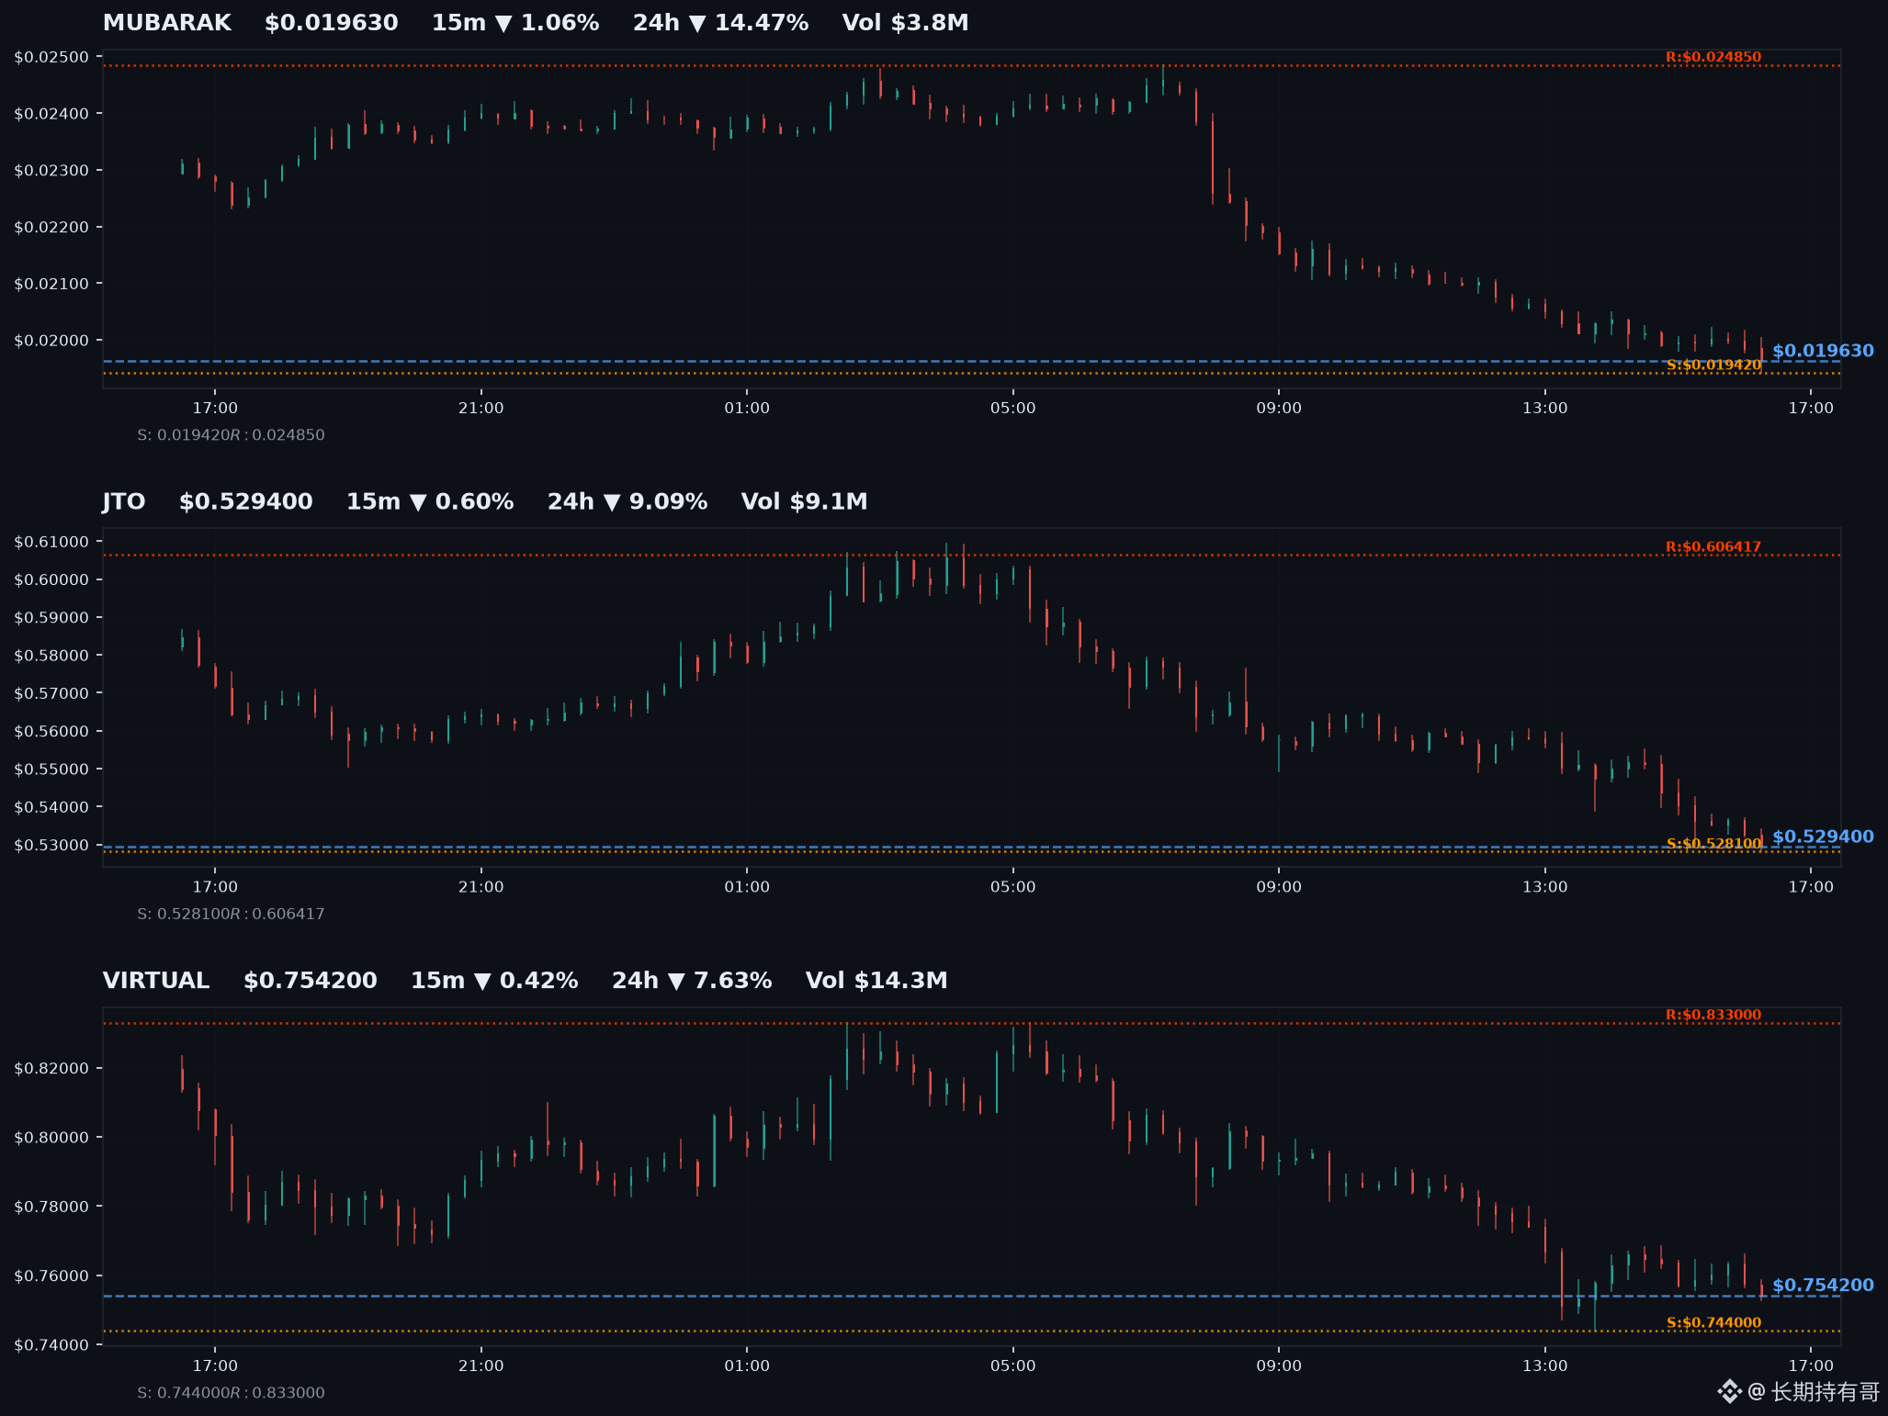Click the $0.02200 axis label in MUBARAK chart
Screen dimensions: 1888x1416
click(x=51, y=227)
